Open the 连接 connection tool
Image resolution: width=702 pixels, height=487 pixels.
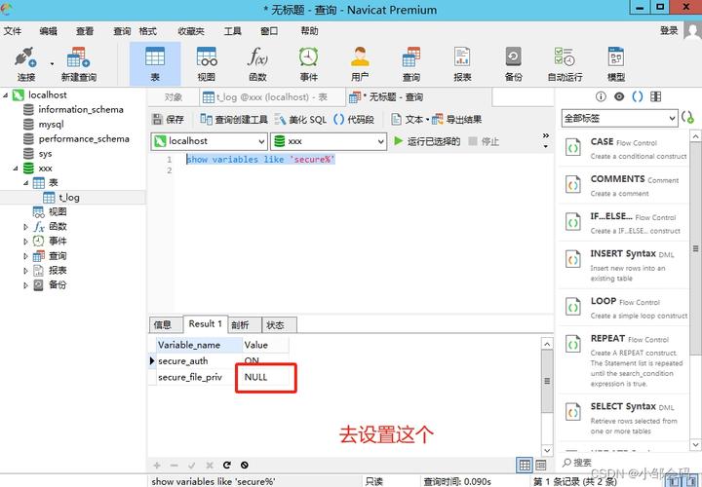coord(25,64)
